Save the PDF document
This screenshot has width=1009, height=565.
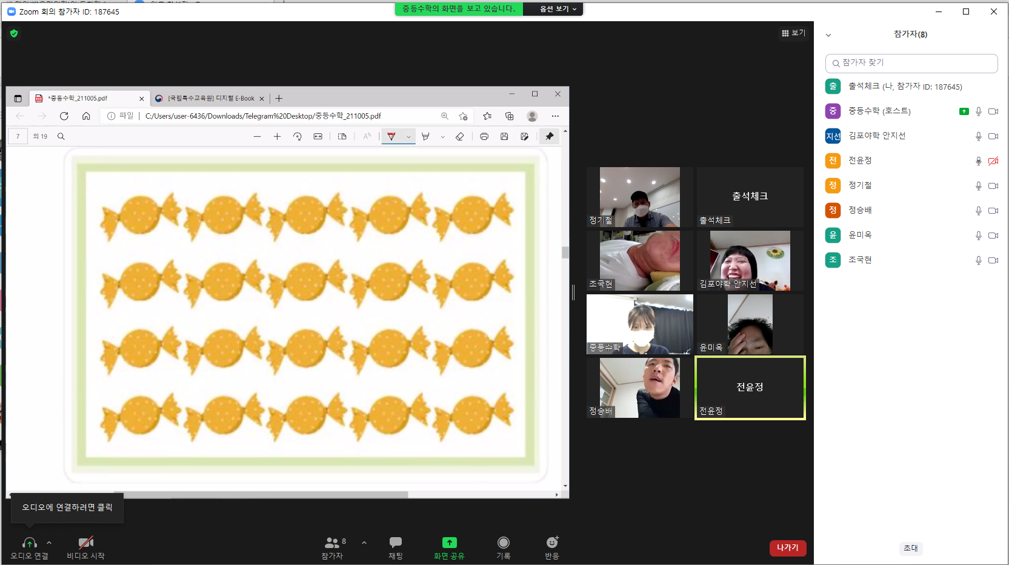(504, 137)
